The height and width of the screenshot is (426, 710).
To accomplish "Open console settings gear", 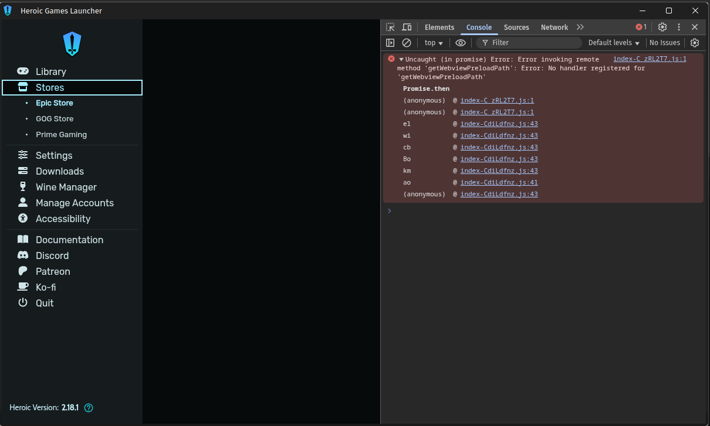I will pyautogui.click(x=695, y=43).
